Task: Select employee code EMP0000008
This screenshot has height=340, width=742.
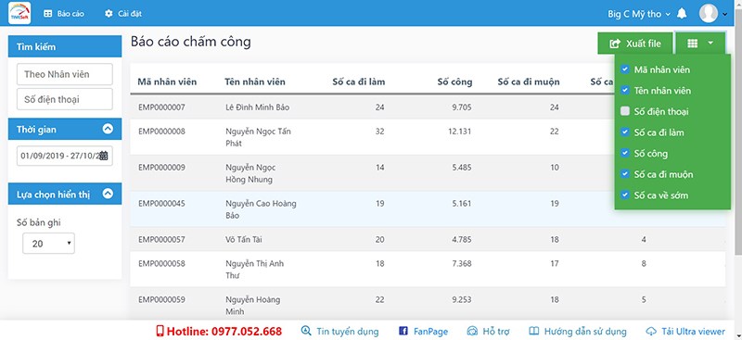Action: click(x=161, y=132)
